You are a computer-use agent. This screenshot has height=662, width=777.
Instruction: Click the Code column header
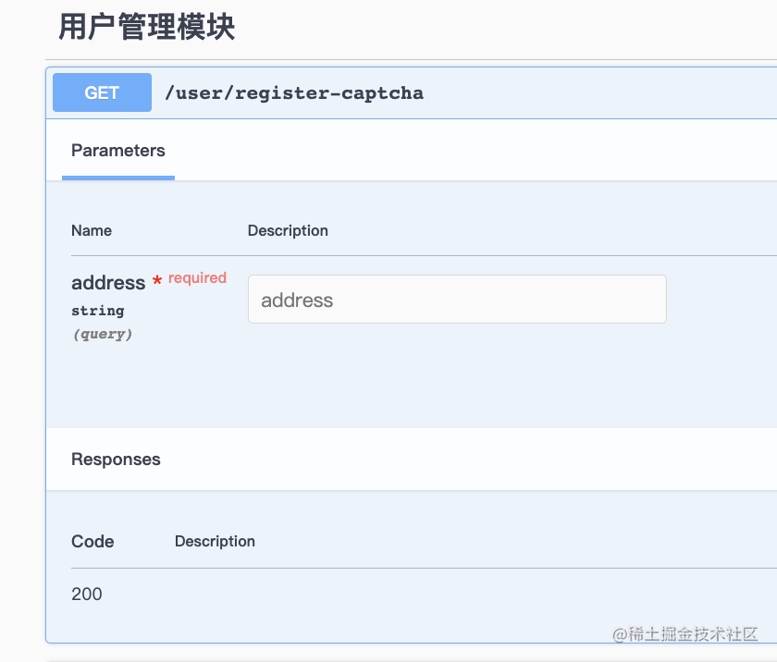pos(92,542)
